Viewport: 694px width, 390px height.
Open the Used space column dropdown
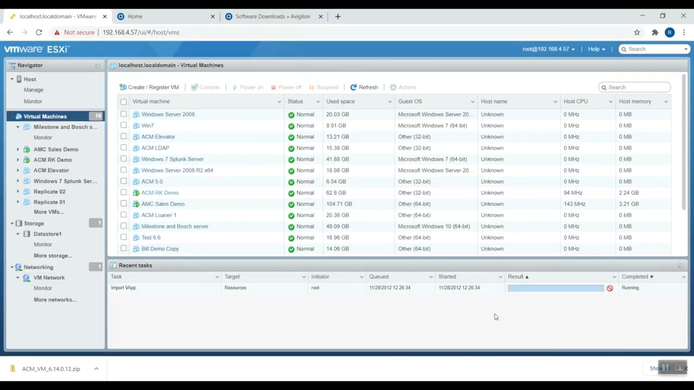[x=390, y=102]
